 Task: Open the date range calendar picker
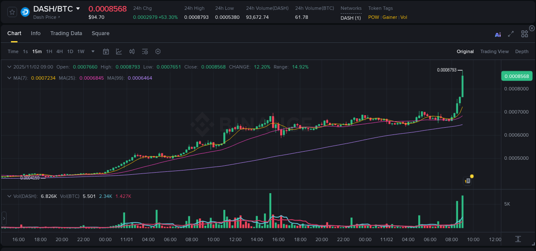[106, 51]
